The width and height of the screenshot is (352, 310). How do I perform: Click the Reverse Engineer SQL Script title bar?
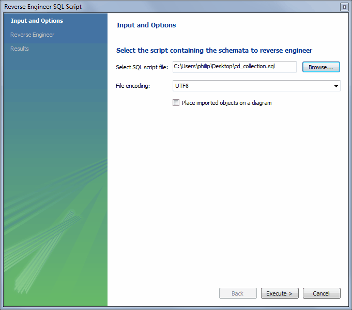(x=155, y=7)
